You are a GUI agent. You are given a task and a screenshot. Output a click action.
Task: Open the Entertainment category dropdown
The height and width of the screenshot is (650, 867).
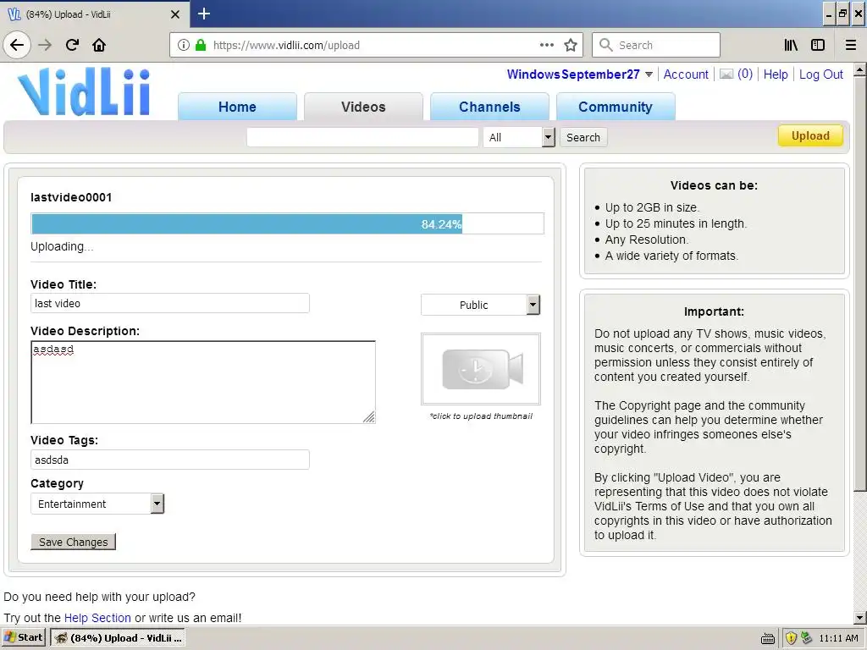[x=97, y=504]
